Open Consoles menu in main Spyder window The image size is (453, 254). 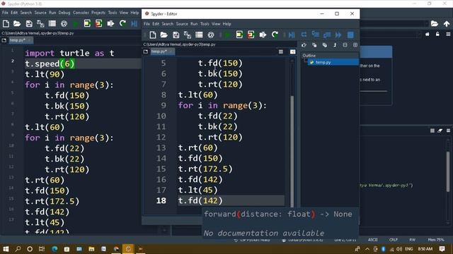coord(81,13)
